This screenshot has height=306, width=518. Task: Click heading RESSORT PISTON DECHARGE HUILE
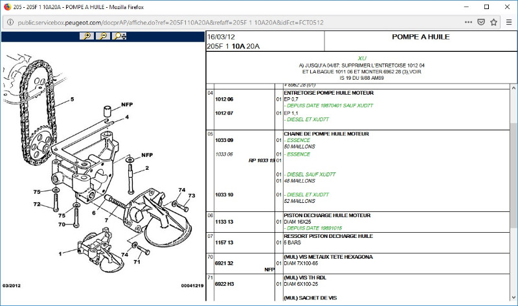tap(328, 236)
